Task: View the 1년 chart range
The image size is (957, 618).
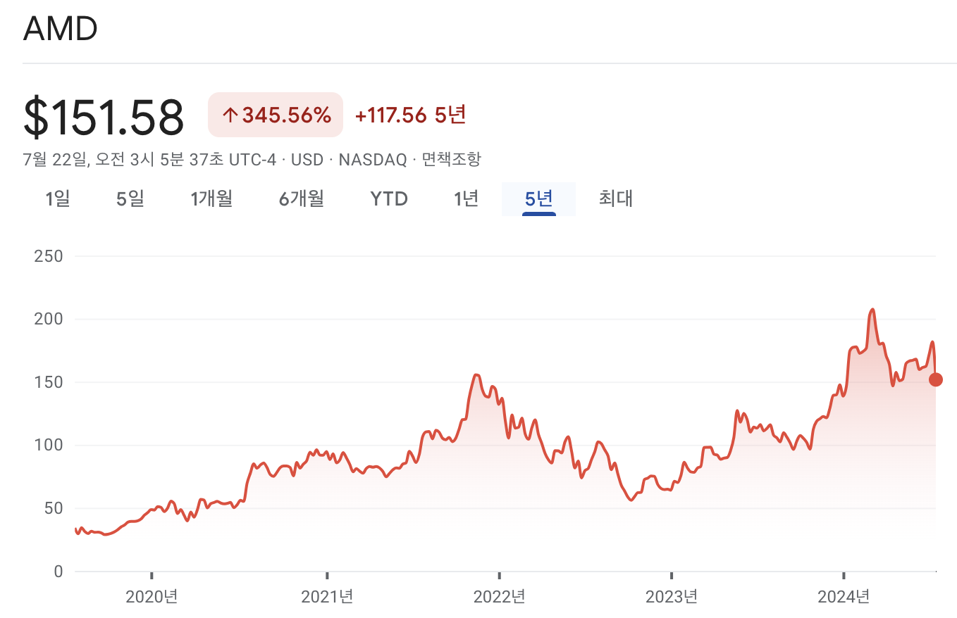Action: (x=466, y=199)
